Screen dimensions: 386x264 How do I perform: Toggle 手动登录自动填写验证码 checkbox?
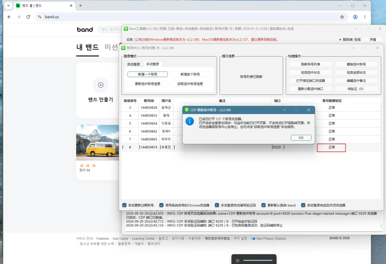pyautogui.click(x=217, y=205)
